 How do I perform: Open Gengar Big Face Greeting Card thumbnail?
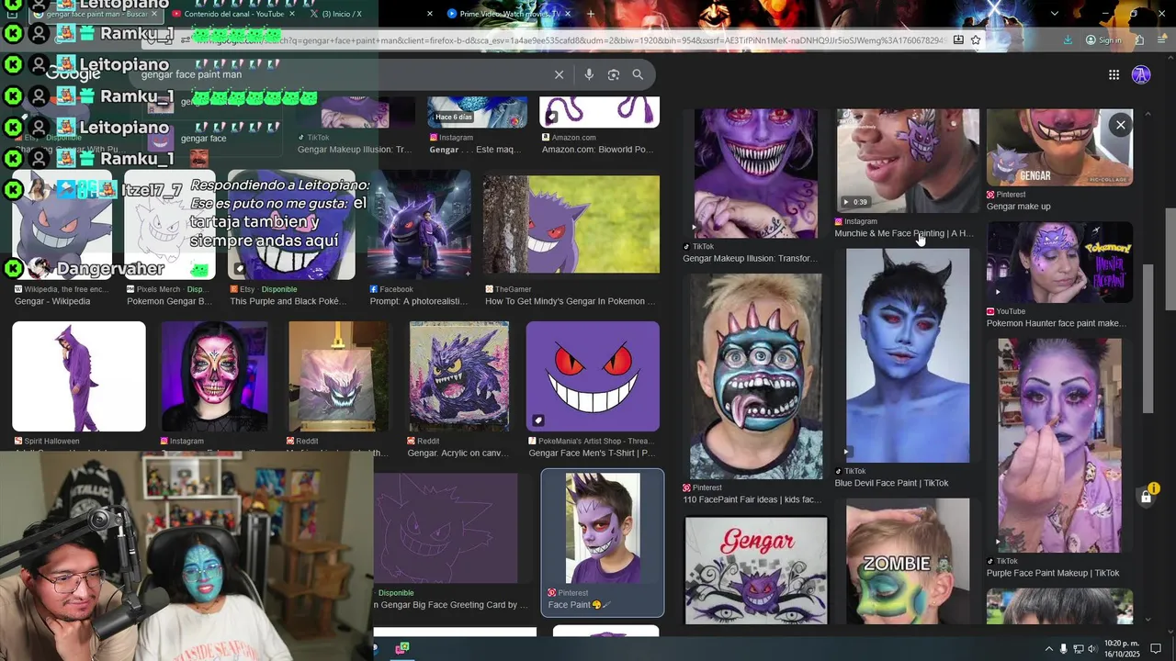pos(446,528)
